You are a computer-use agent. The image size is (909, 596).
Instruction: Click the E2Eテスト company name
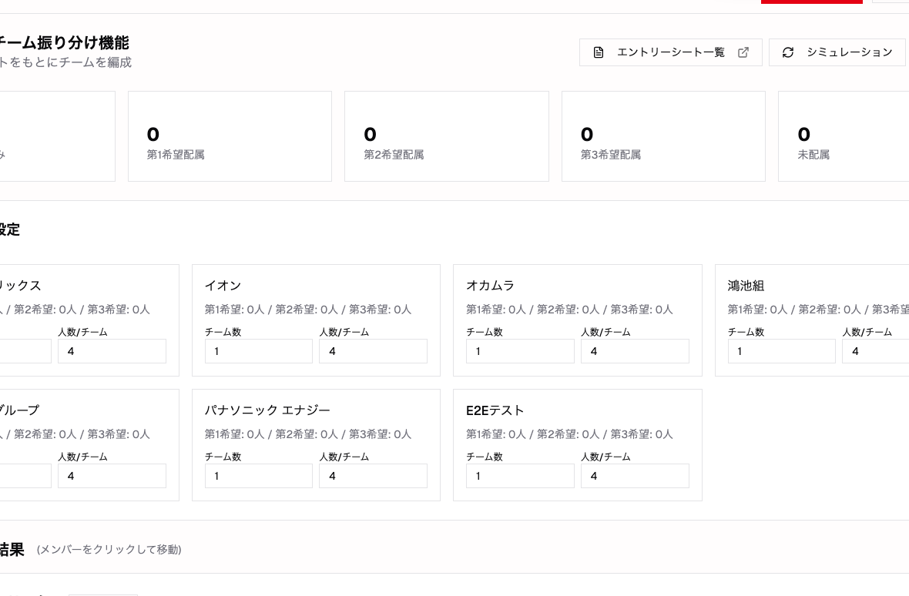pyautogui.click(x=495, y=410)
